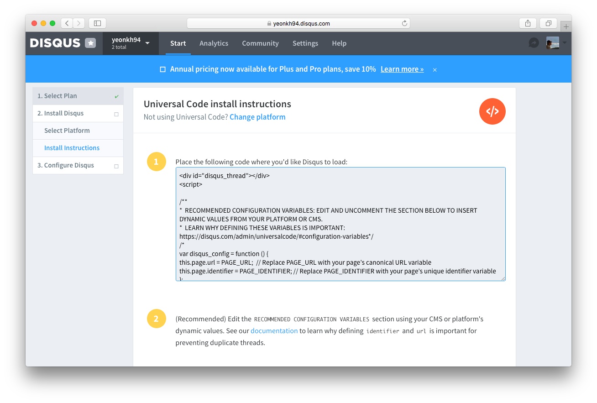Click the padlock icon in the address bar
Screen dimensions: 597x403
click(x=269, y=23)
